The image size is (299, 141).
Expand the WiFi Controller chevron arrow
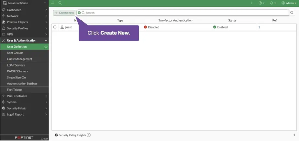click(46, 96)
